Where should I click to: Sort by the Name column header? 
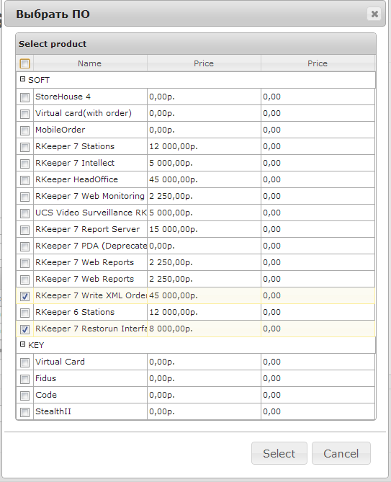point(90,63)
